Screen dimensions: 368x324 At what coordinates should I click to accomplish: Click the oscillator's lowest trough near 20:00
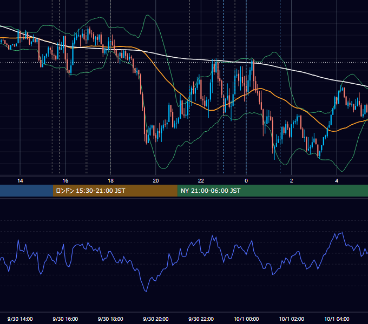click(x=146, y=292)
